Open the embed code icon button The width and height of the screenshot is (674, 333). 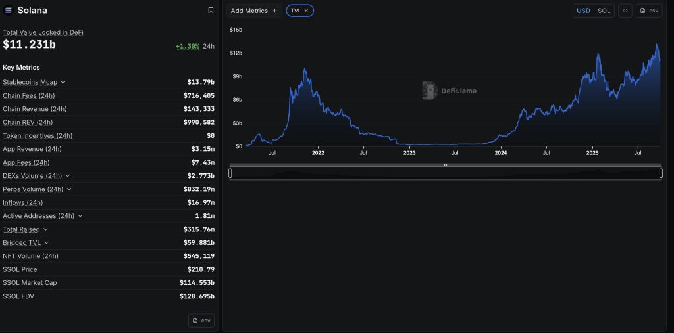tap(625, 11)
